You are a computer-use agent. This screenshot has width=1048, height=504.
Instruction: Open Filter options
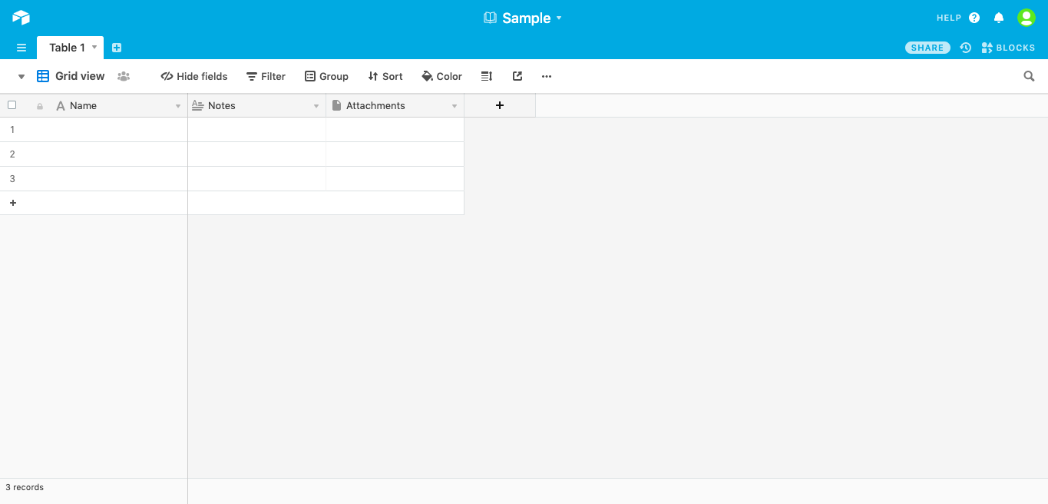tap(266, 76)
